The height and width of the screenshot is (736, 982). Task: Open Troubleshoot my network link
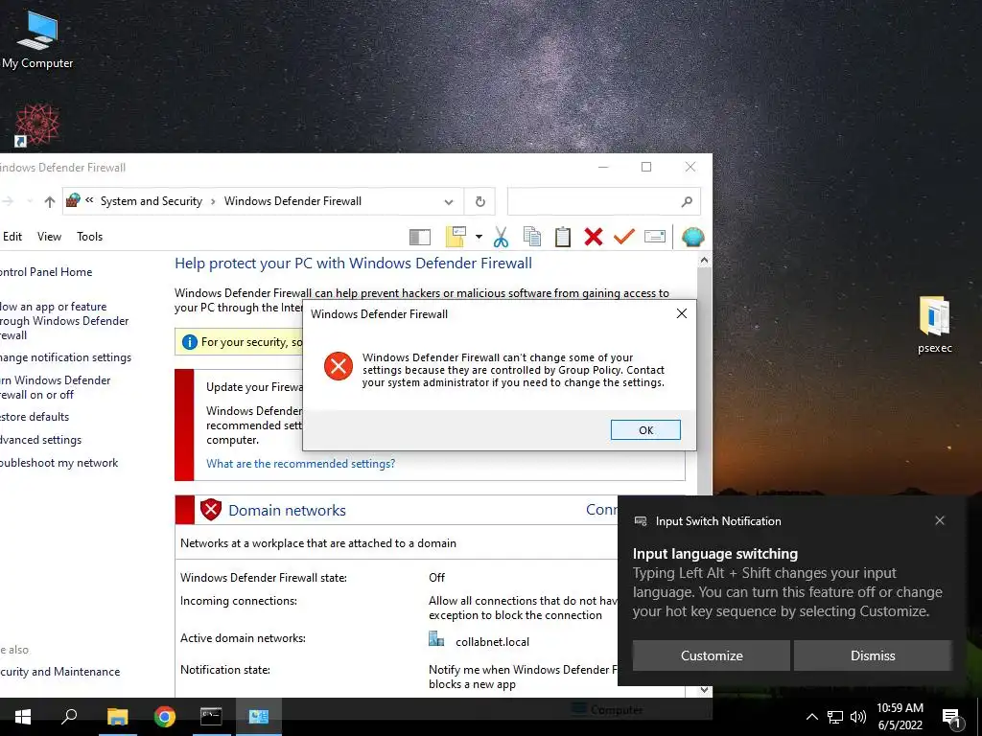[58, 463]
